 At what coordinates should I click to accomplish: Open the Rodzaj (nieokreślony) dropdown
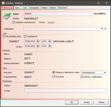(31, 18)
